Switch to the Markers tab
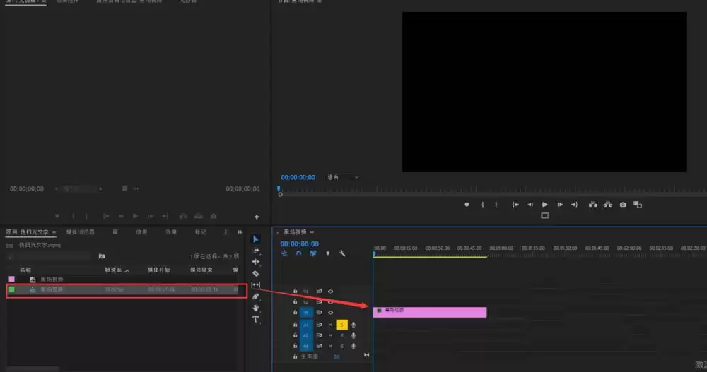The width and height of the screenshot is (707, 372). coord(201,232)
